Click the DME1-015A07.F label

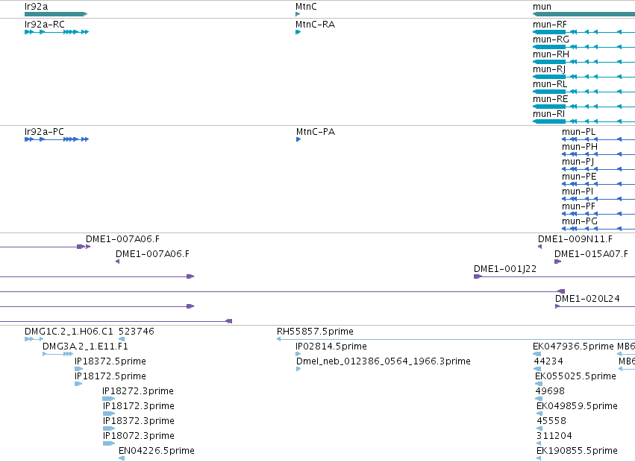coord(591,254)
